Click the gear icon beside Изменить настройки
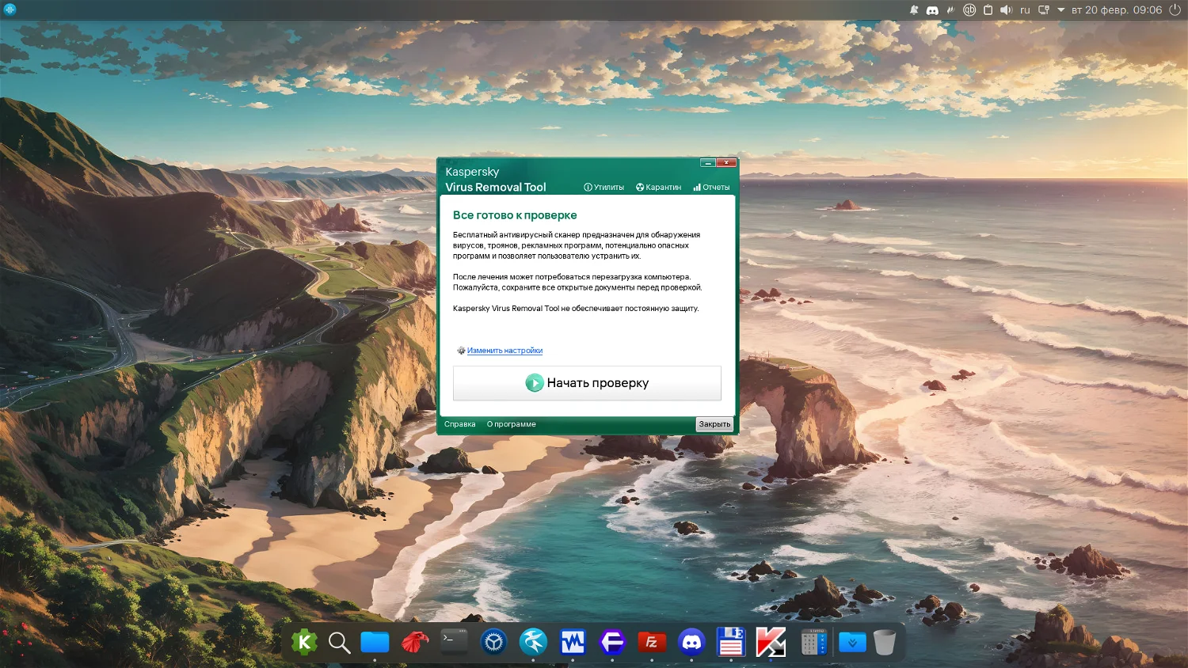 click(461, 351)
